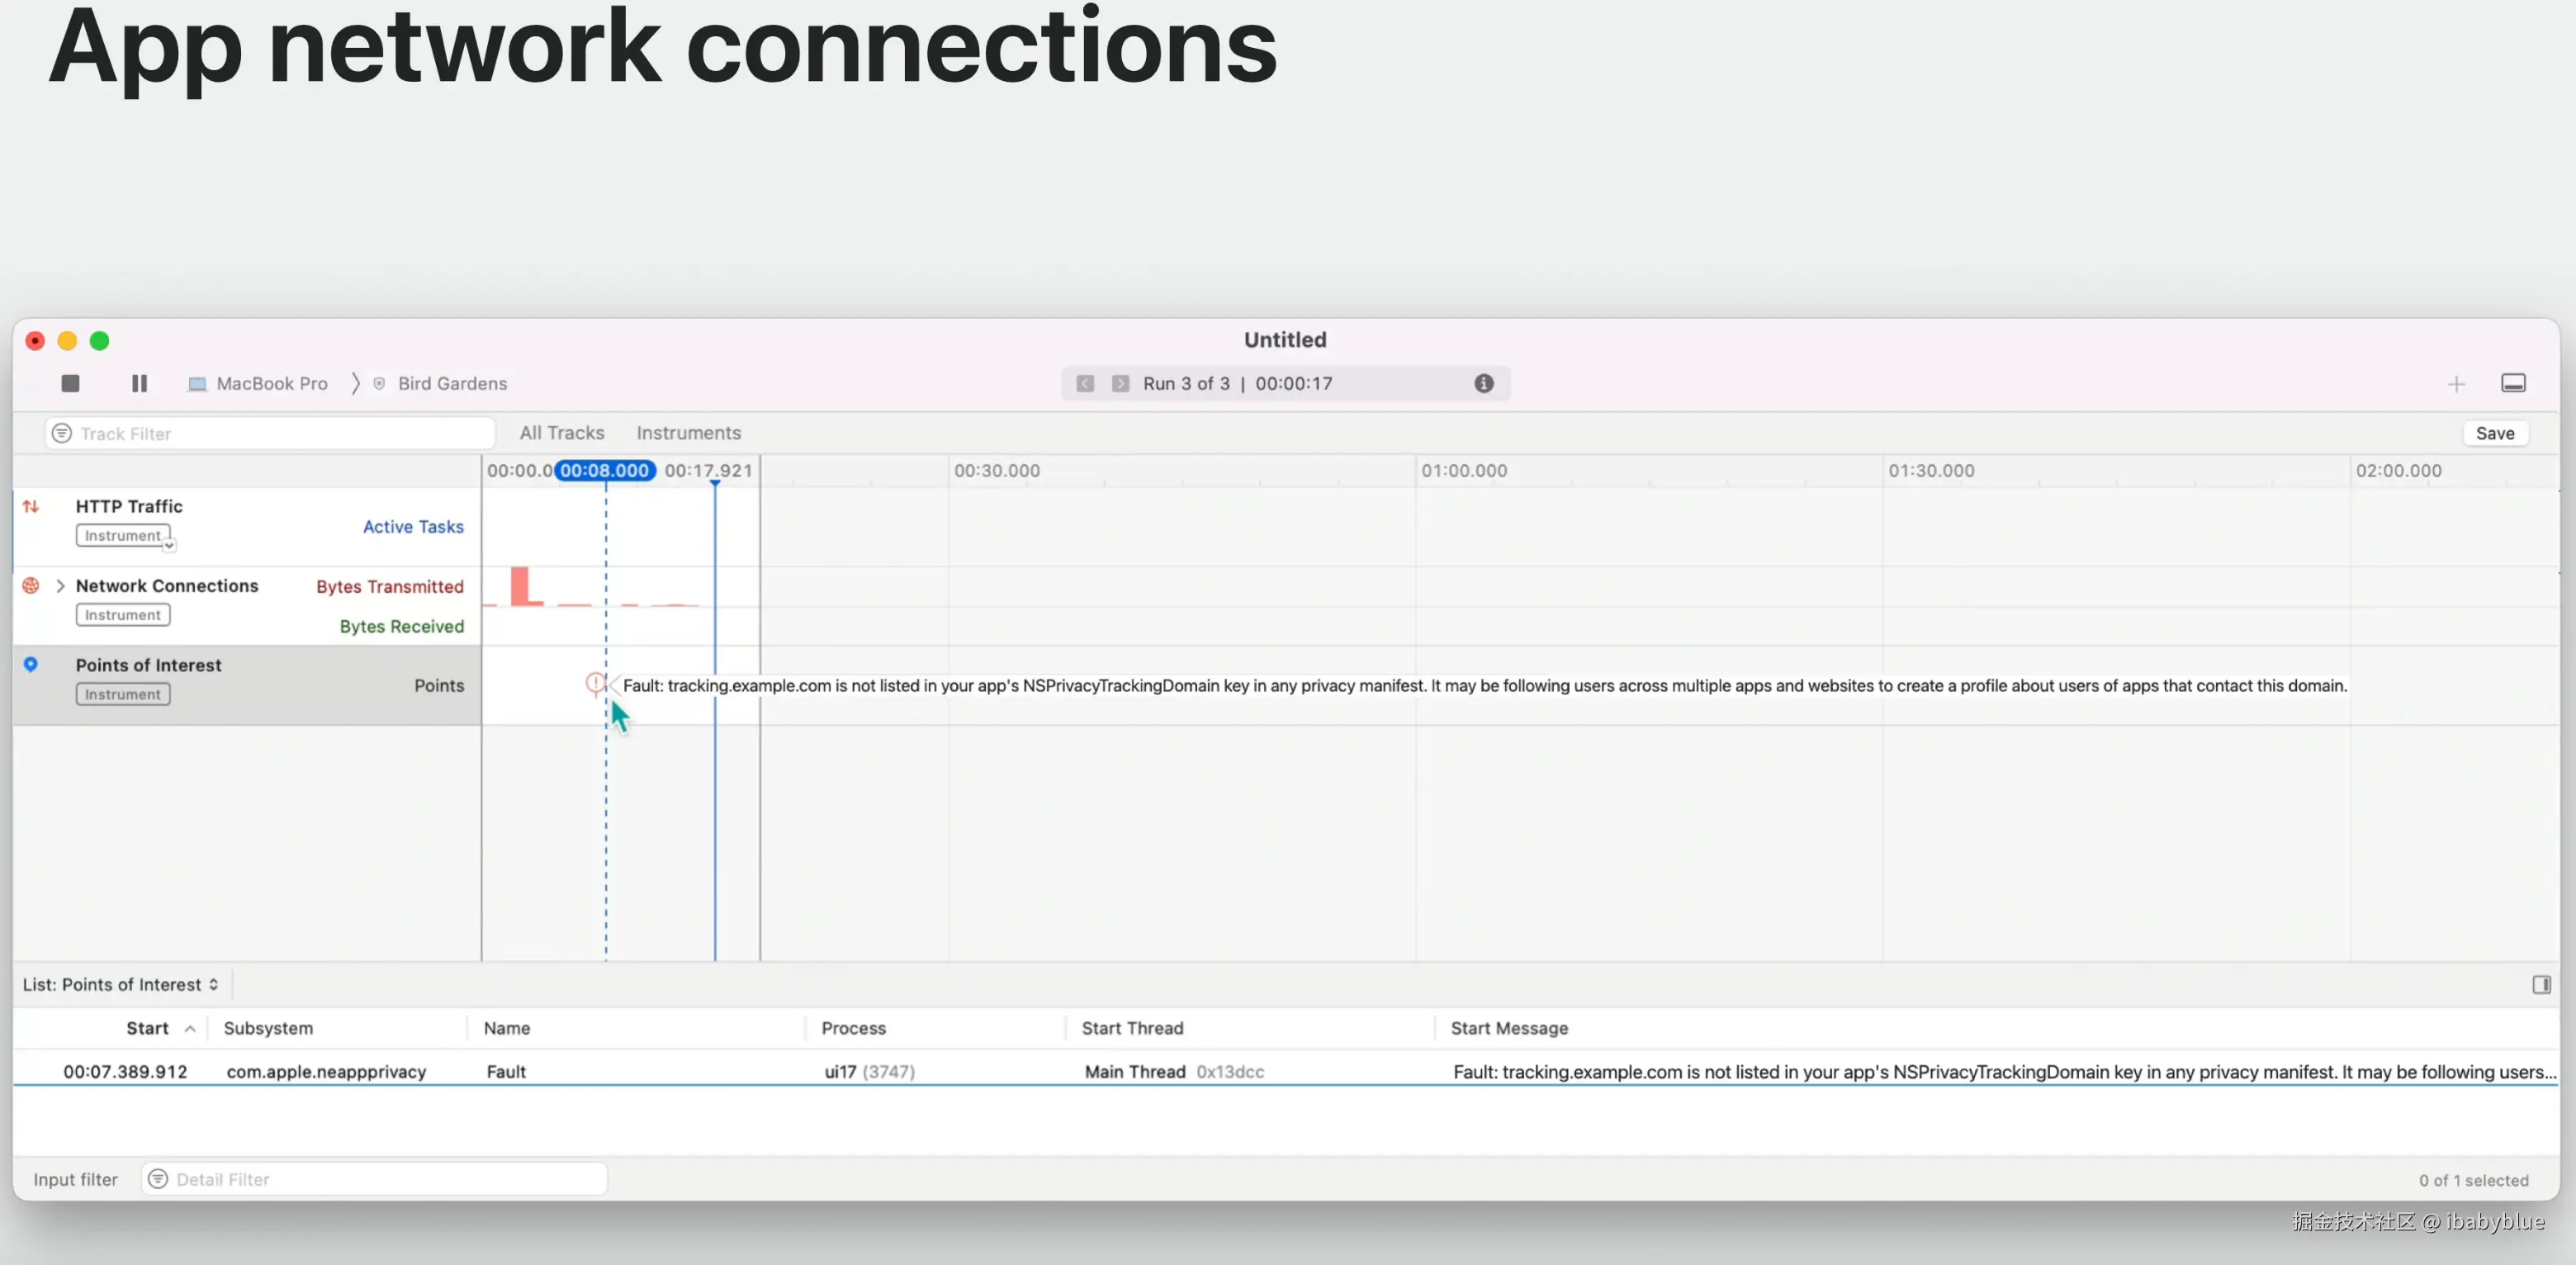Image resolution: width=2576 pixels, height=1265 pixels.
Task: Expand the Network Connections track chevron
Action: [x=61, y=586]
